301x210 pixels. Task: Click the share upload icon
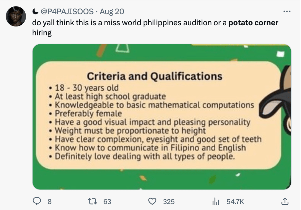[285, 201]
